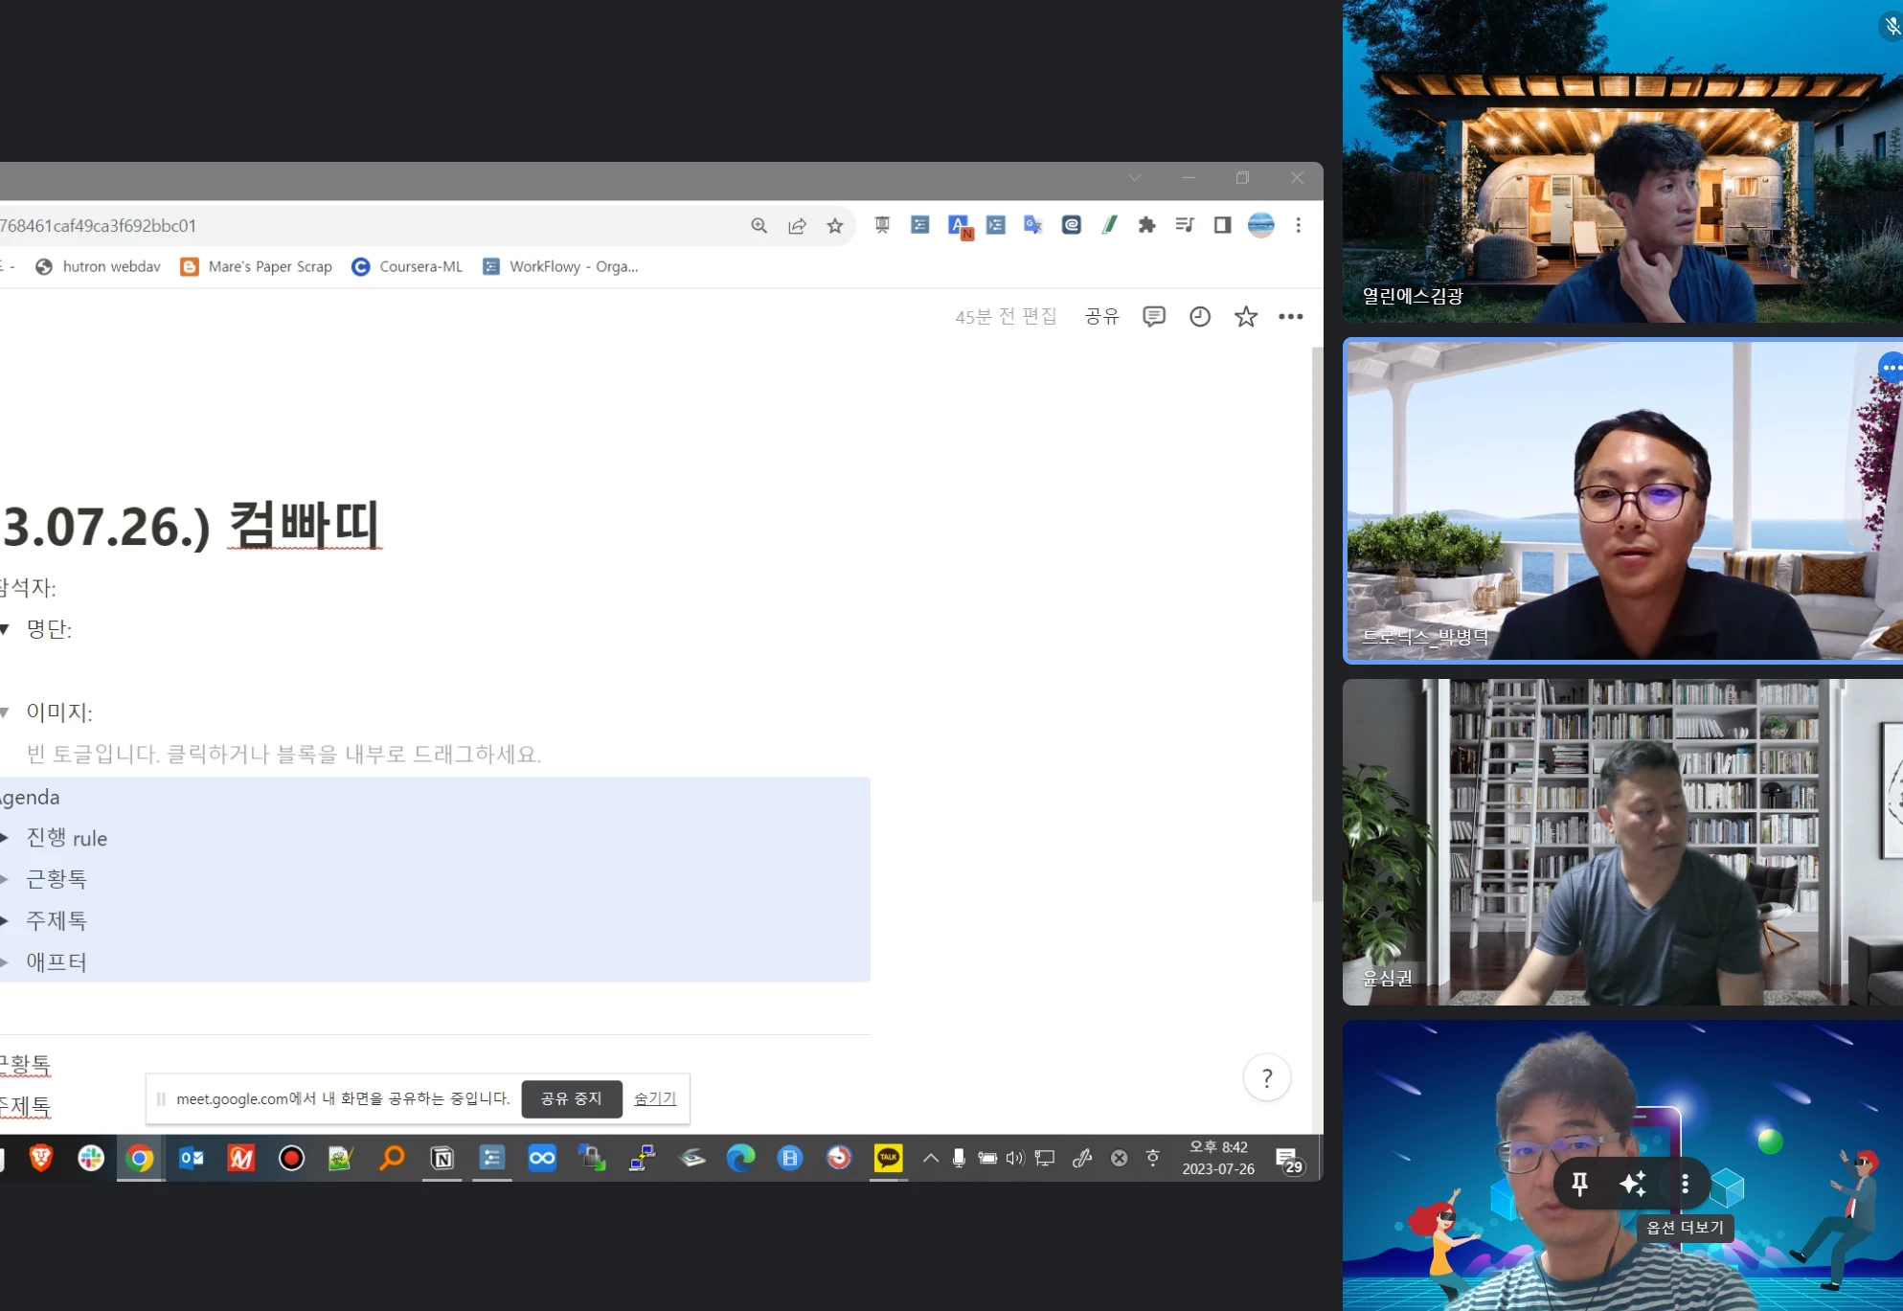The image size is (1903, 1311).
Task: Open the Notion comments icon
Action: (1153, 316)
